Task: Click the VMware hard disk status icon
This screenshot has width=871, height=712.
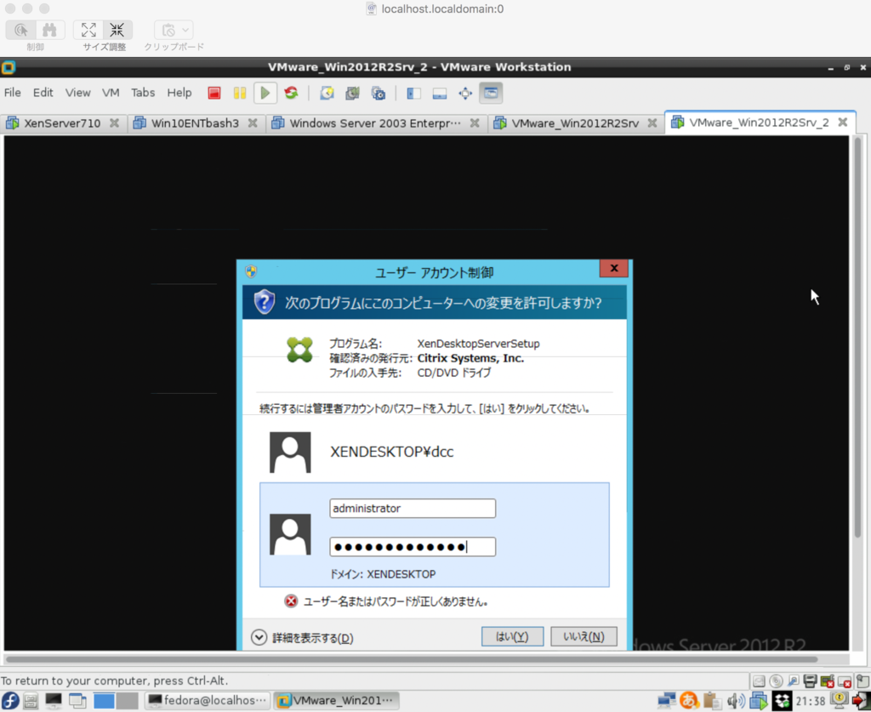Action: (759, 681)
